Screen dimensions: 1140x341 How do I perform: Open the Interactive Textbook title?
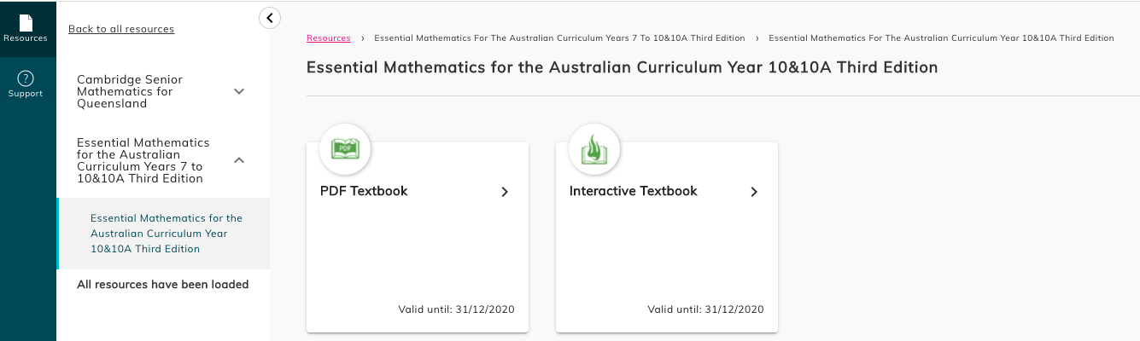coord(634,191)
